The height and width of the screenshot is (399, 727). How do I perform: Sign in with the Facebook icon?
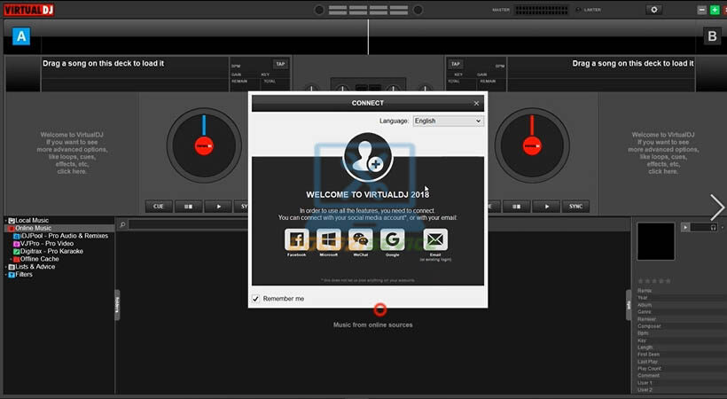click(296, 239)
